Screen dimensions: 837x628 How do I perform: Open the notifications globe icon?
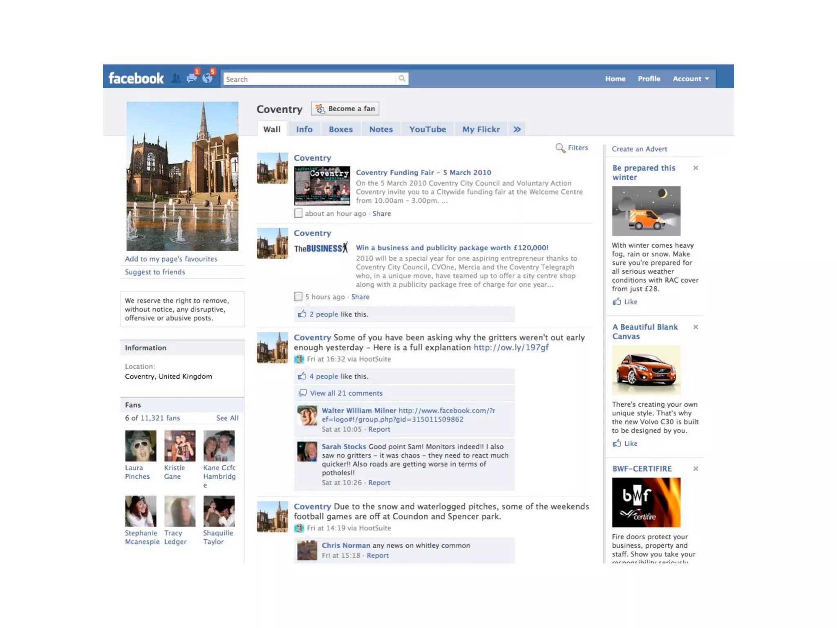pyautogui.click(x=208, y=78)
